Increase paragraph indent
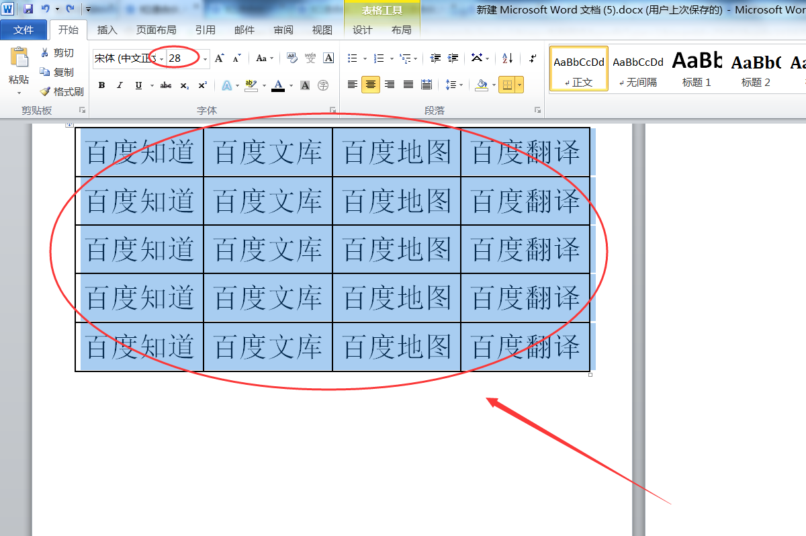Screen dimensions: 806x536 pos(453,58)
